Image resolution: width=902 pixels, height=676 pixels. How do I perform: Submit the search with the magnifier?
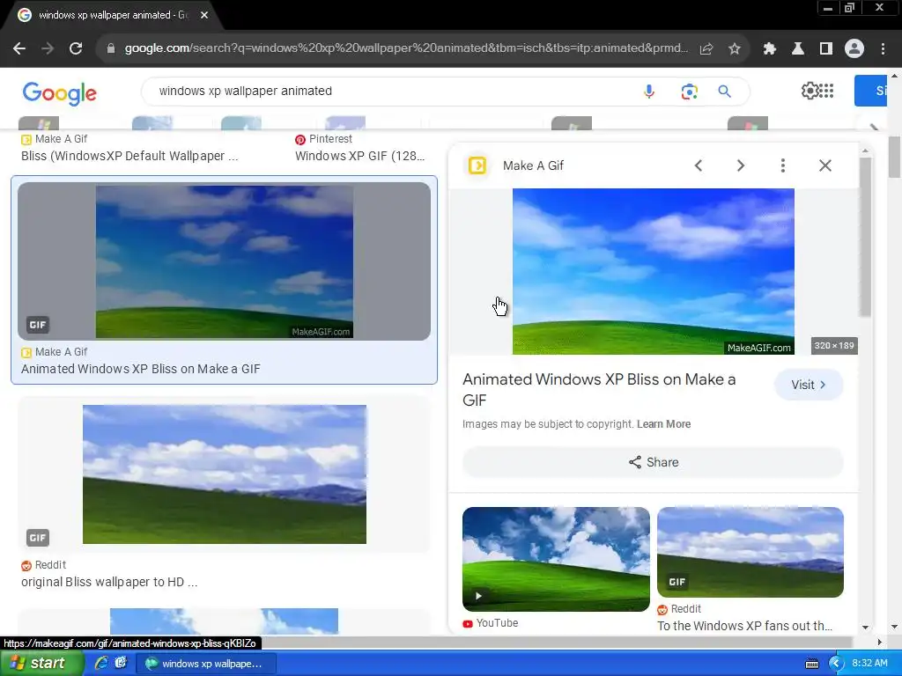[x=724, y=92]
